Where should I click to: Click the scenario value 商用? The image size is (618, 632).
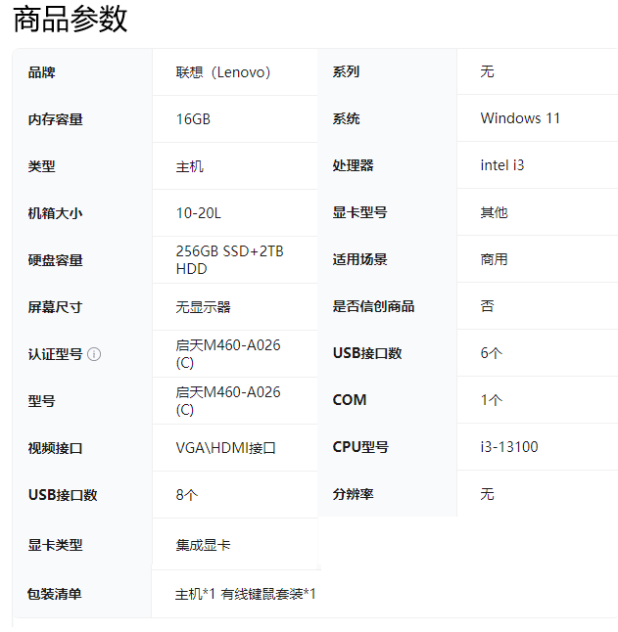[495, 259]
